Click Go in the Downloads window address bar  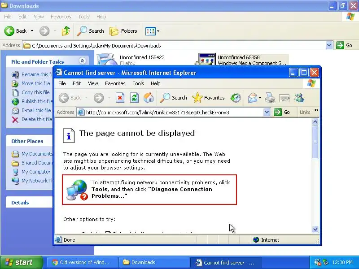point(344,45)
